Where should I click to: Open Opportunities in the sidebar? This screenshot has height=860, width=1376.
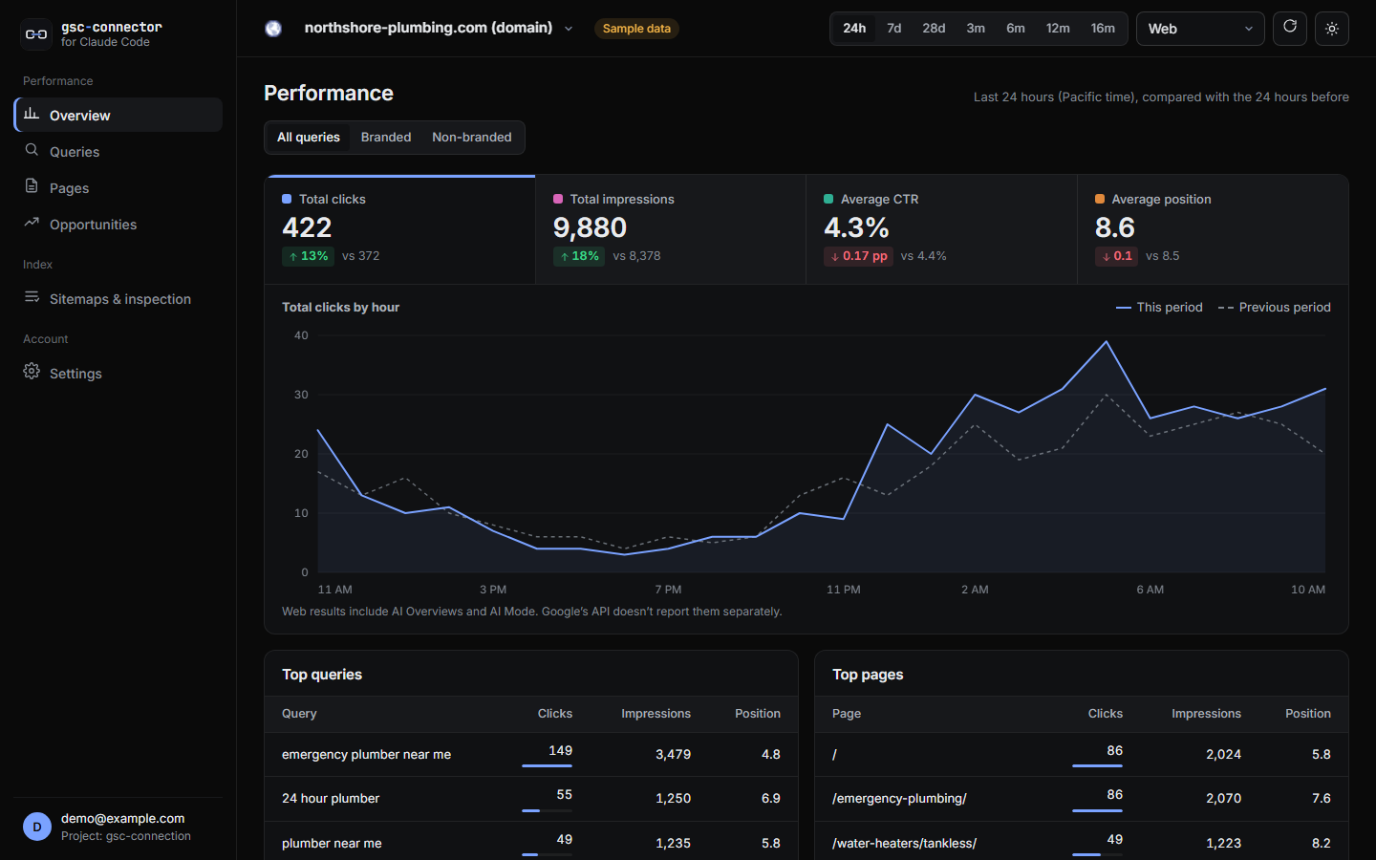coord(118,224)
